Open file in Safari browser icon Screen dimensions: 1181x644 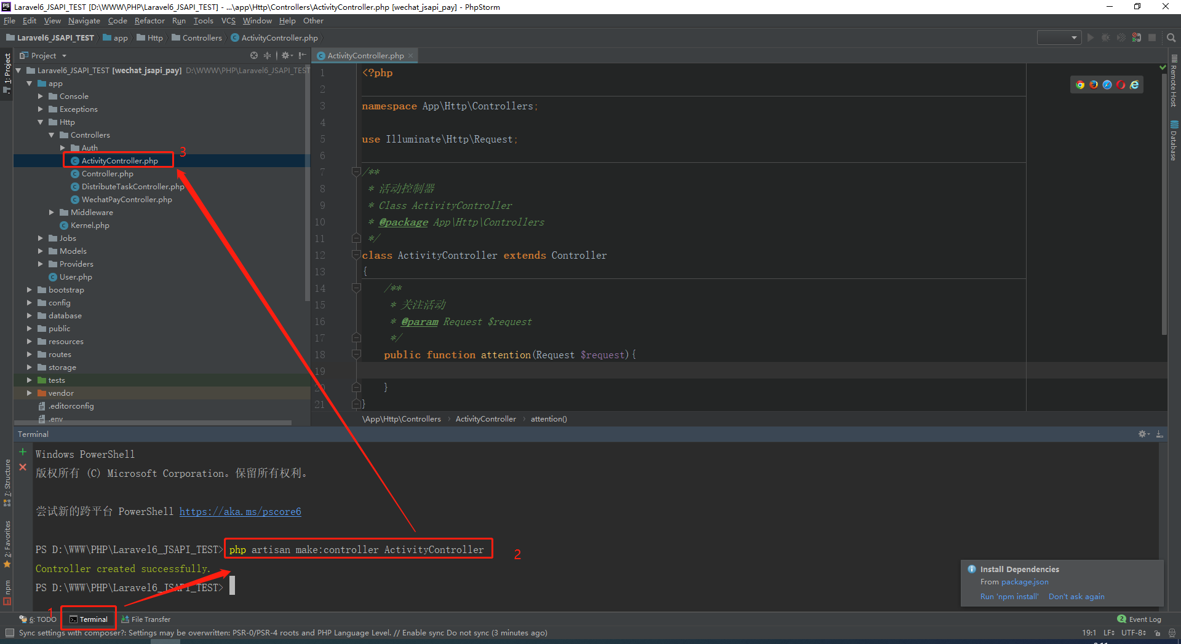(1107, 85)
